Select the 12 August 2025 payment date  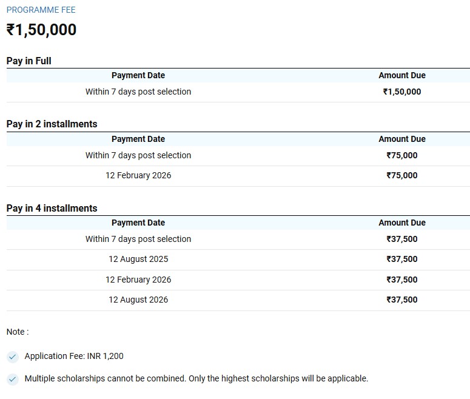(x=138, y=259)
